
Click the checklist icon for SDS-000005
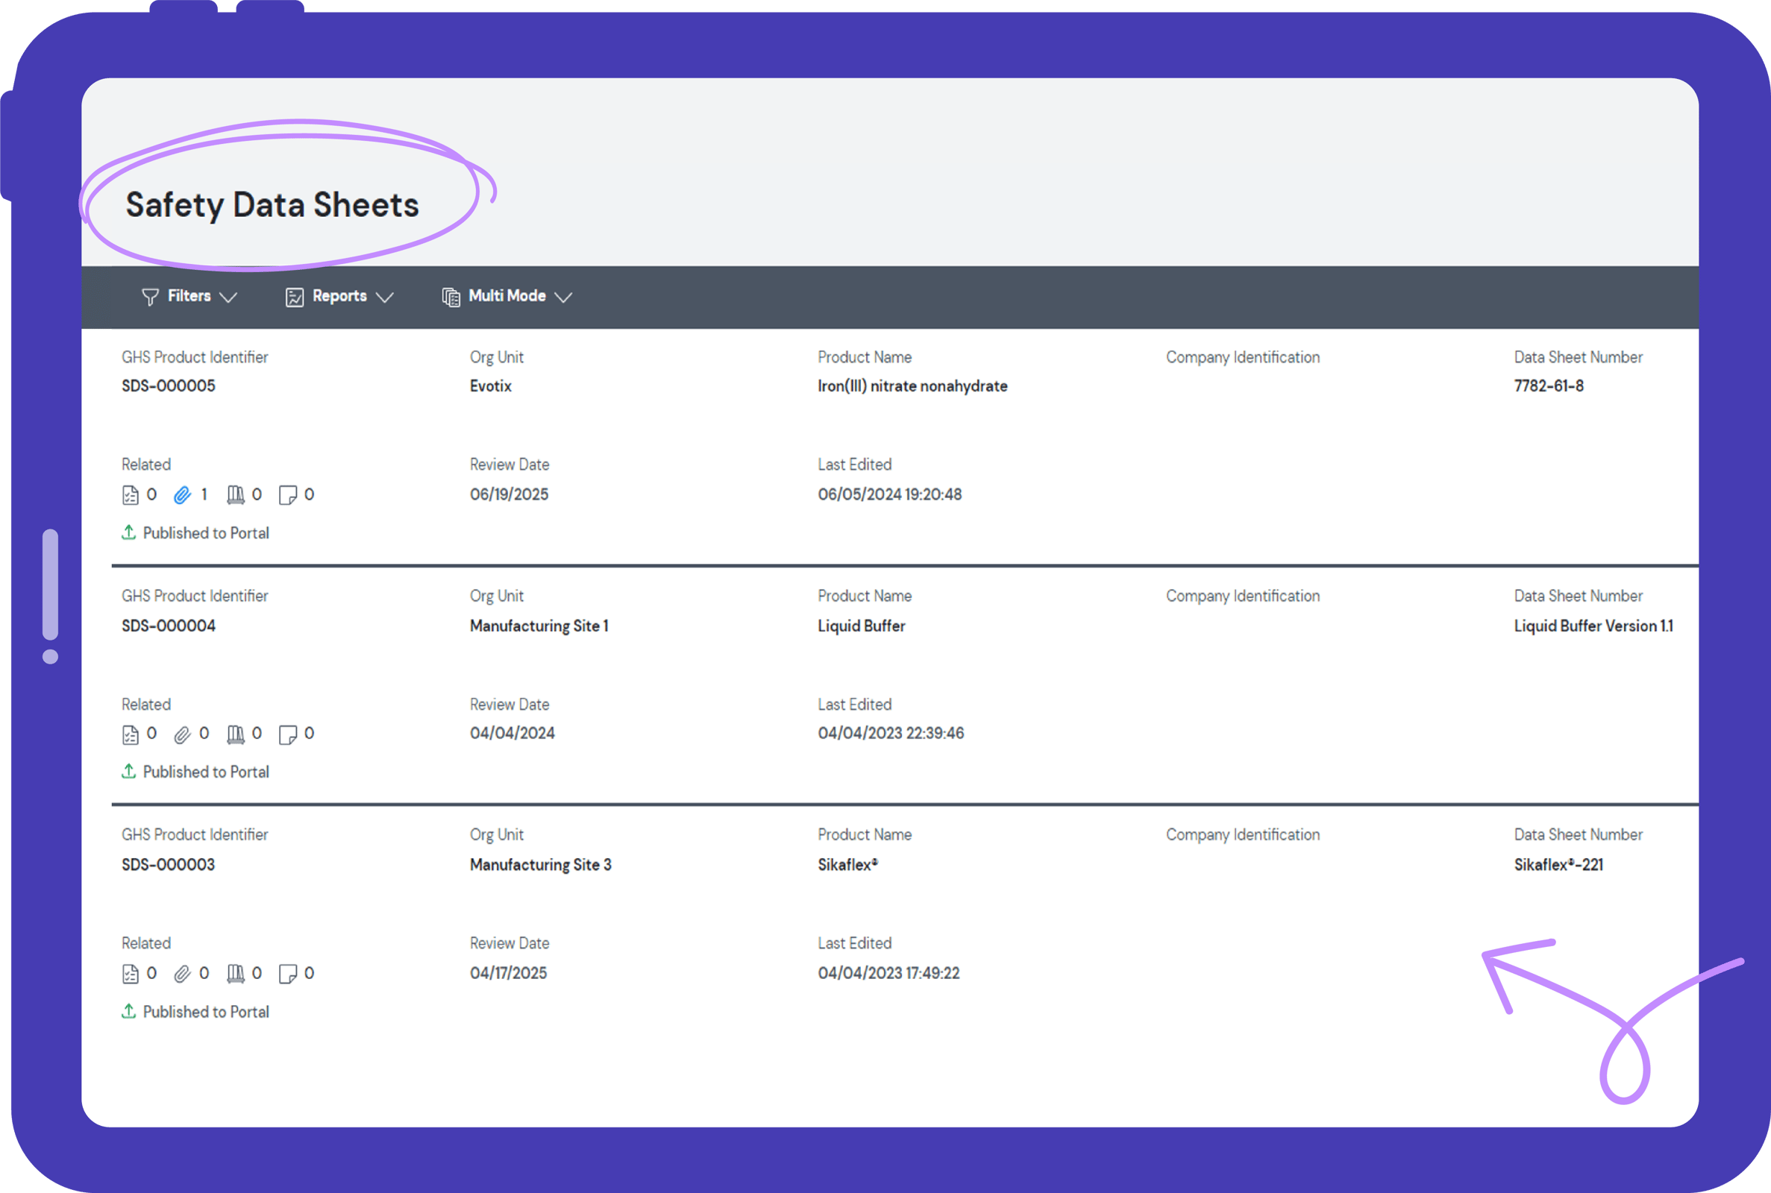pos(130,494)
